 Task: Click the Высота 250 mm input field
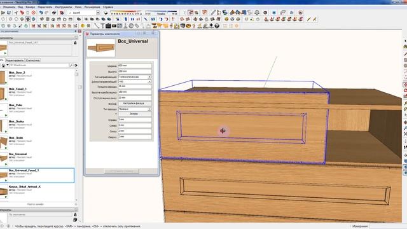(135, 71)
